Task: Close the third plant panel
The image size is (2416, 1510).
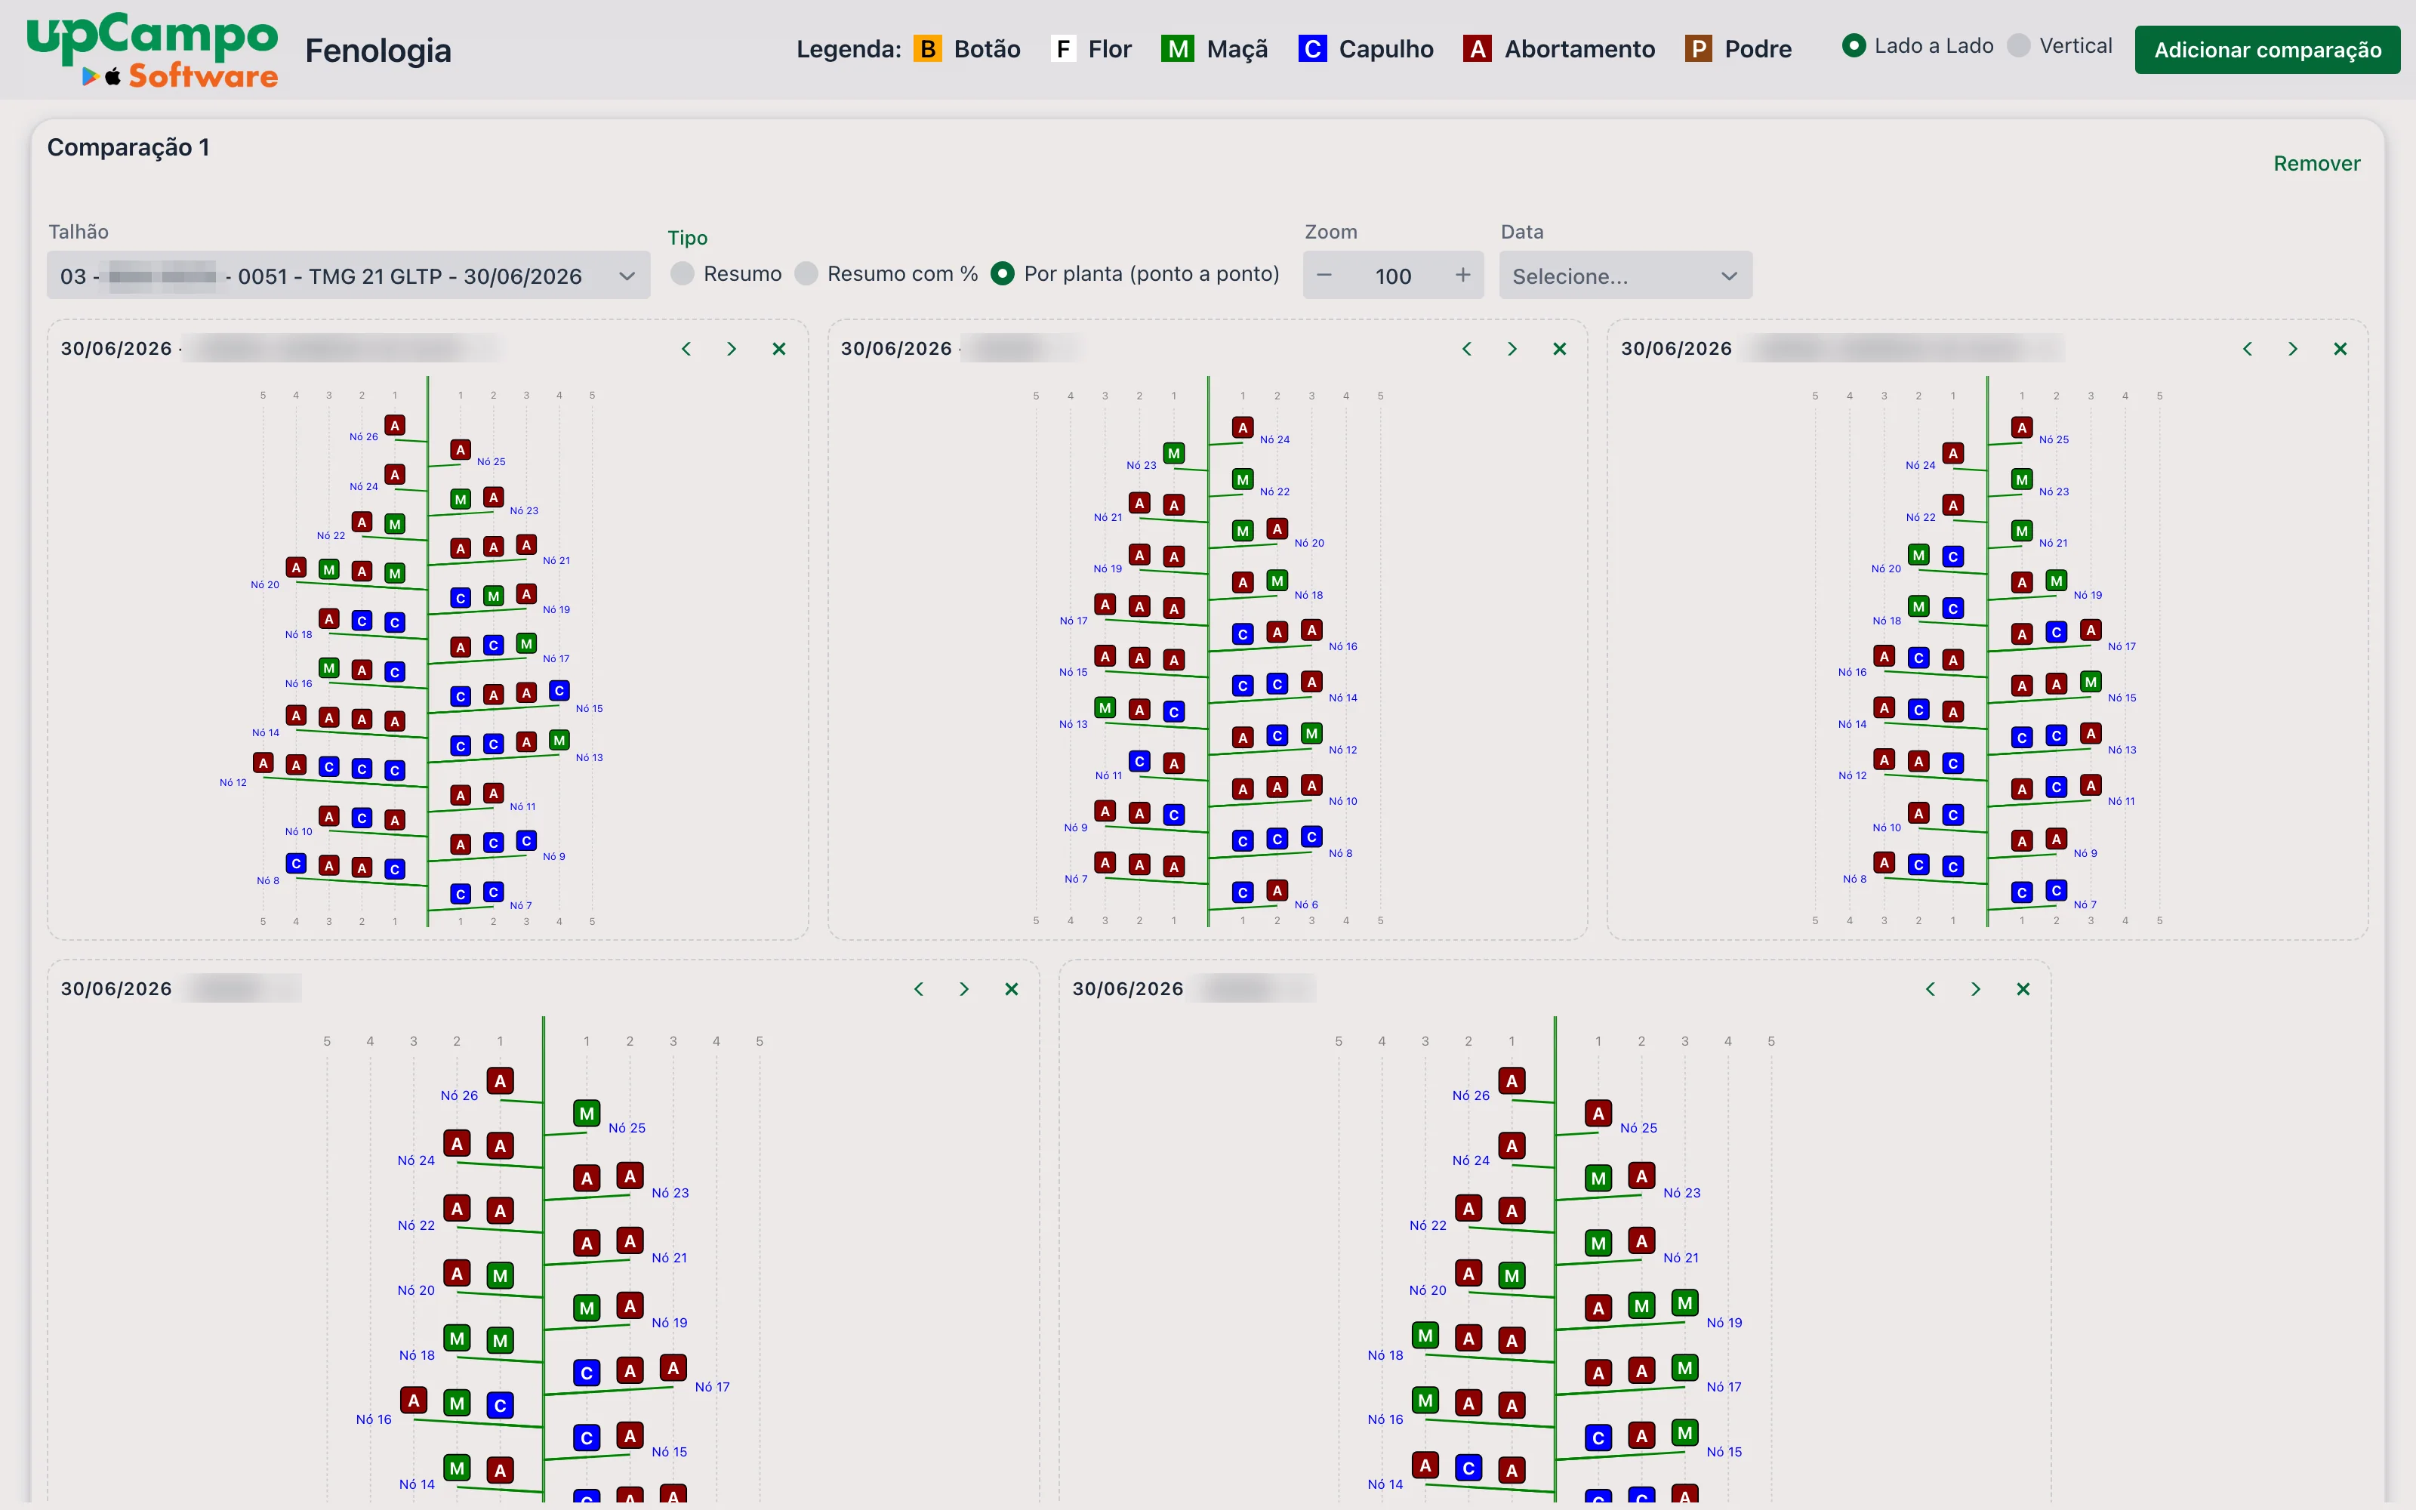Action: (x=2340, y=349)
